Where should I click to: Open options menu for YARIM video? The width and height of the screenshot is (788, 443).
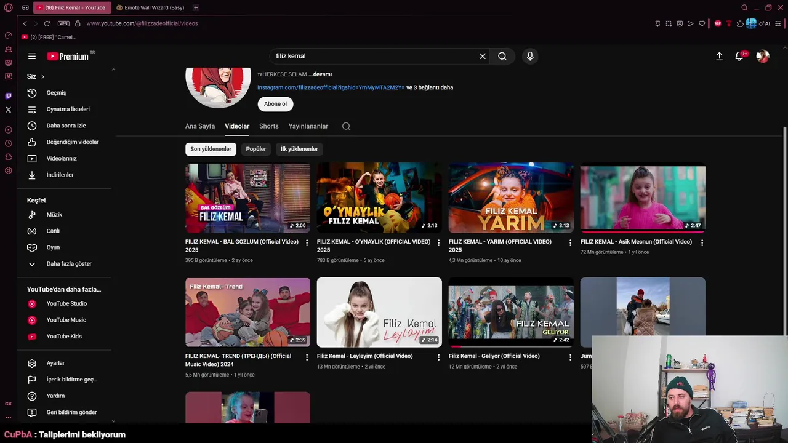pos(570,243)
